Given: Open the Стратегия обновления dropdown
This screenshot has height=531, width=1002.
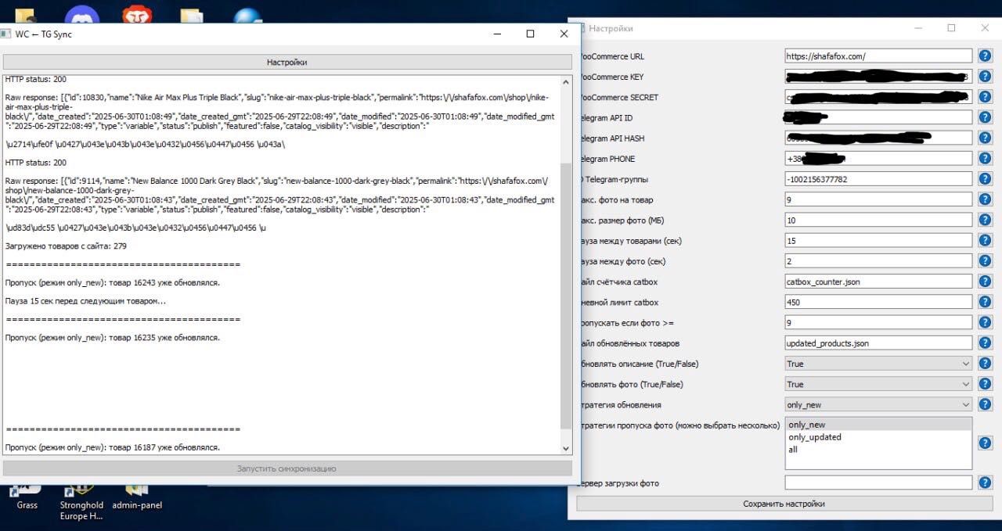Looking at the screenshot, I should click(x=879, y=404).
